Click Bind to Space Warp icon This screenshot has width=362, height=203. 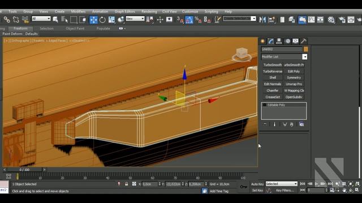(25, 20)
